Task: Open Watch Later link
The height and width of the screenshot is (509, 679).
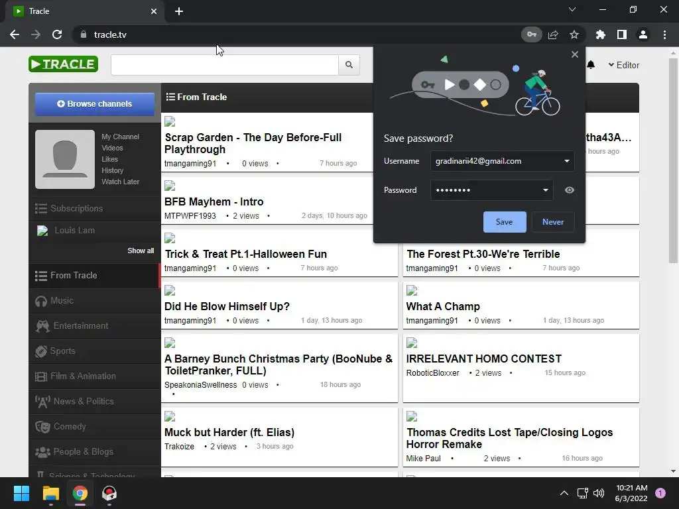Action: 121,182
